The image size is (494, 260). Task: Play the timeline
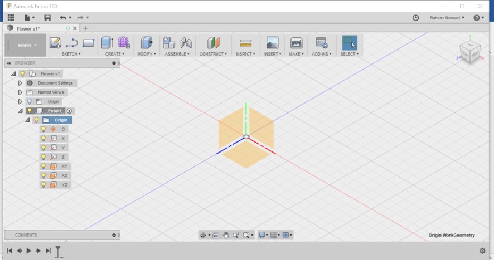click(28, 251)
